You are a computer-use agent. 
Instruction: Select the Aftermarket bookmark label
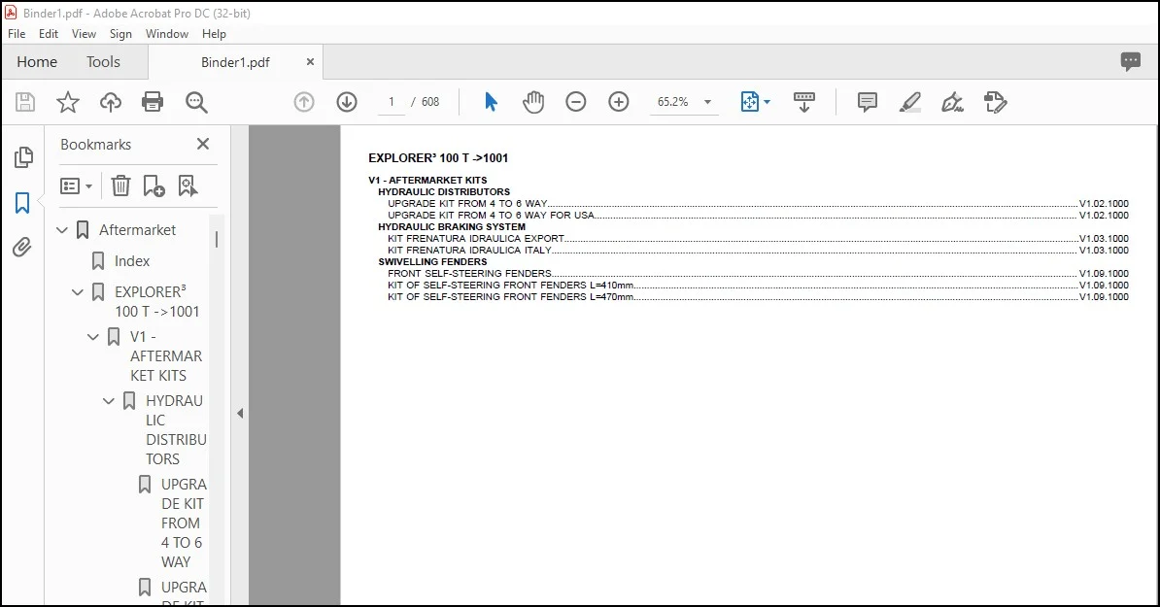click(138, 230)
